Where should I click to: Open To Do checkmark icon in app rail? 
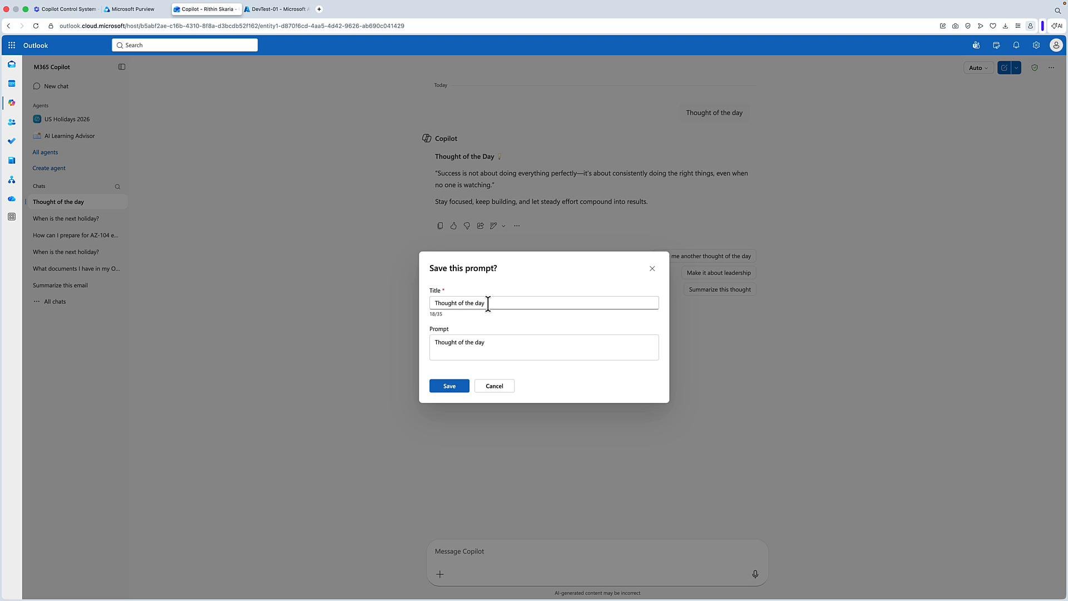[12, 141]
